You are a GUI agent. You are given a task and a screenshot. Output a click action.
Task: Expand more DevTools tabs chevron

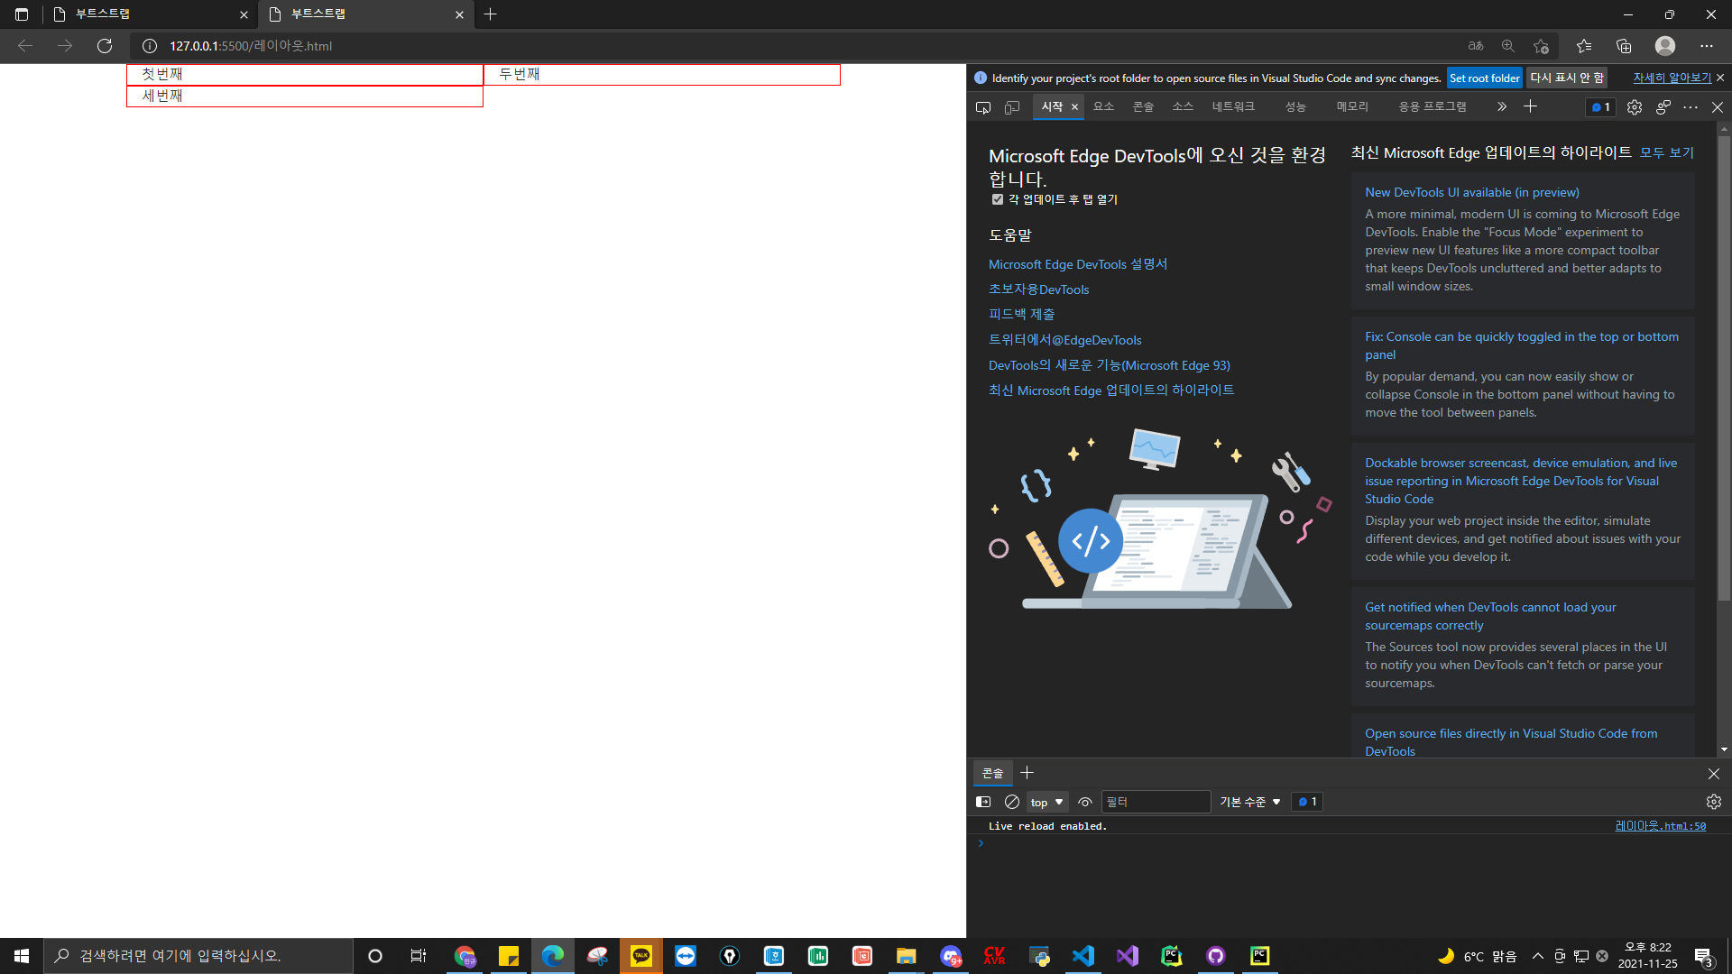click(x=1502, y=107)
